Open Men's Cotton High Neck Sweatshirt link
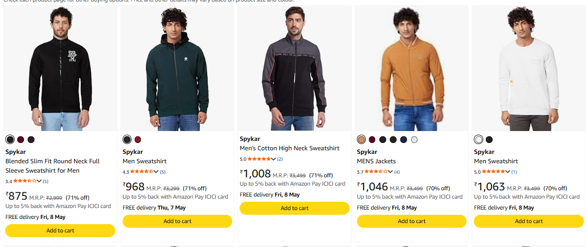Screen dimensions: 586x247 pos(289,148)
